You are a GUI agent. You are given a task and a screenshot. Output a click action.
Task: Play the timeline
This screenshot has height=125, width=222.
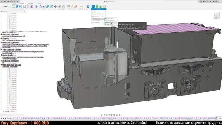[6, 119]
